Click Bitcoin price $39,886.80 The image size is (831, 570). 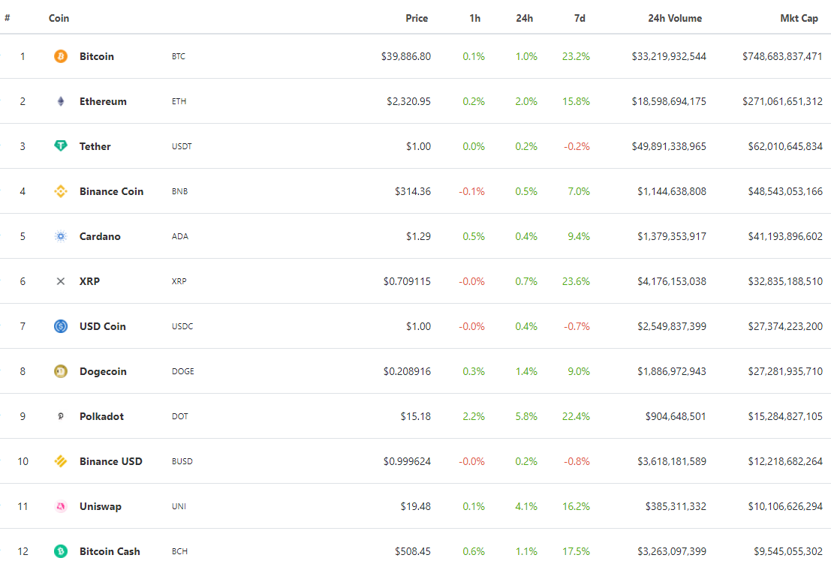pyautogui.click(x=405, y=56)
